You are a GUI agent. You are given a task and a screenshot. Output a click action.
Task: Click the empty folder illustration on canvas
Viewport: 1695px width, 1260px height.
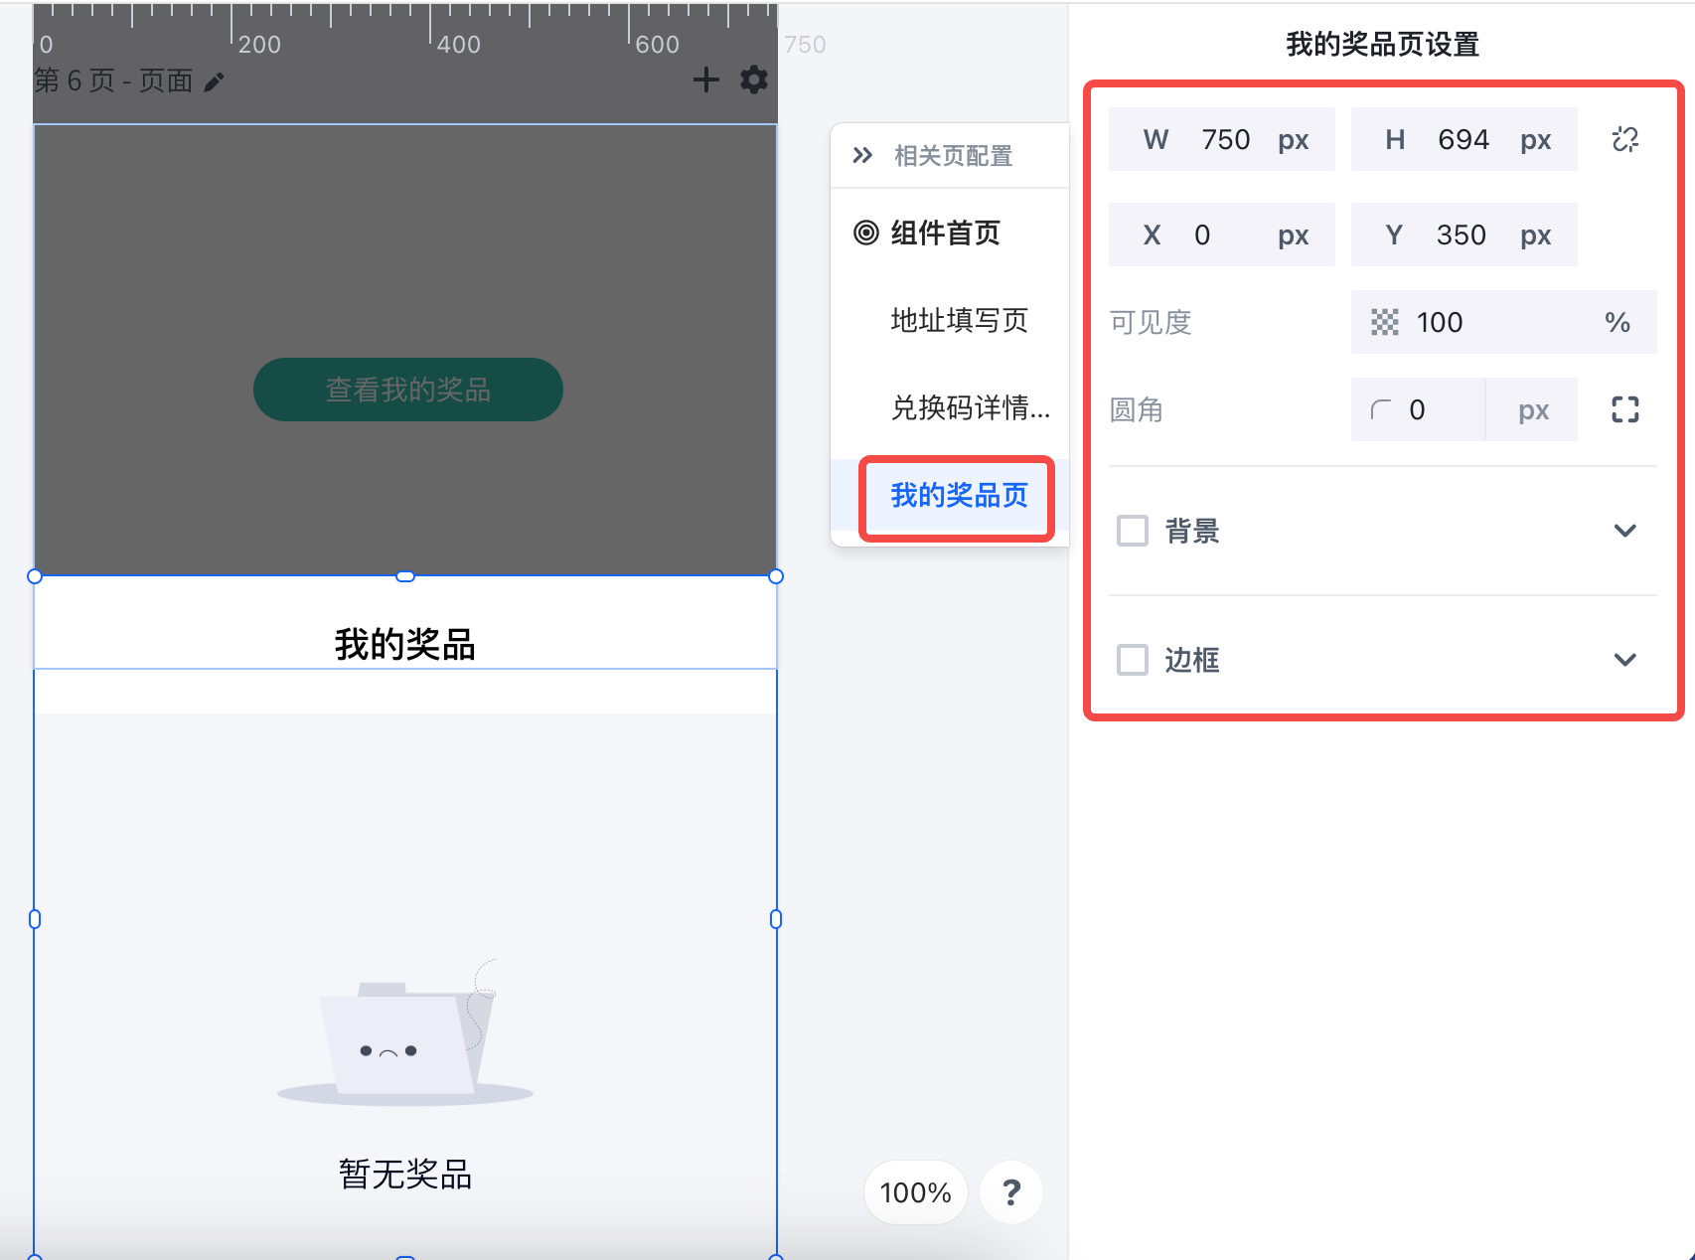(x=405, y=1033)
